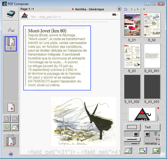Click the red dot before Kentika title
The height and width of the screenshot is (159, 167).
pyautogui.click(x=73, y=9)
